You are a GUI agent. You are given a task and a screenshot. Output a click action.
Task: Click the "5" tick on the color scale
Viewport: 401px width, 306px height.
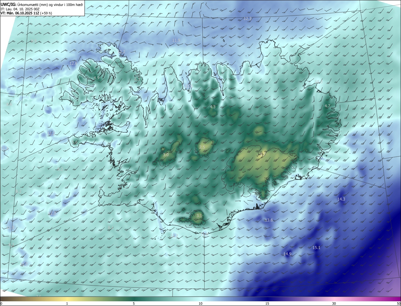[134, 303]
